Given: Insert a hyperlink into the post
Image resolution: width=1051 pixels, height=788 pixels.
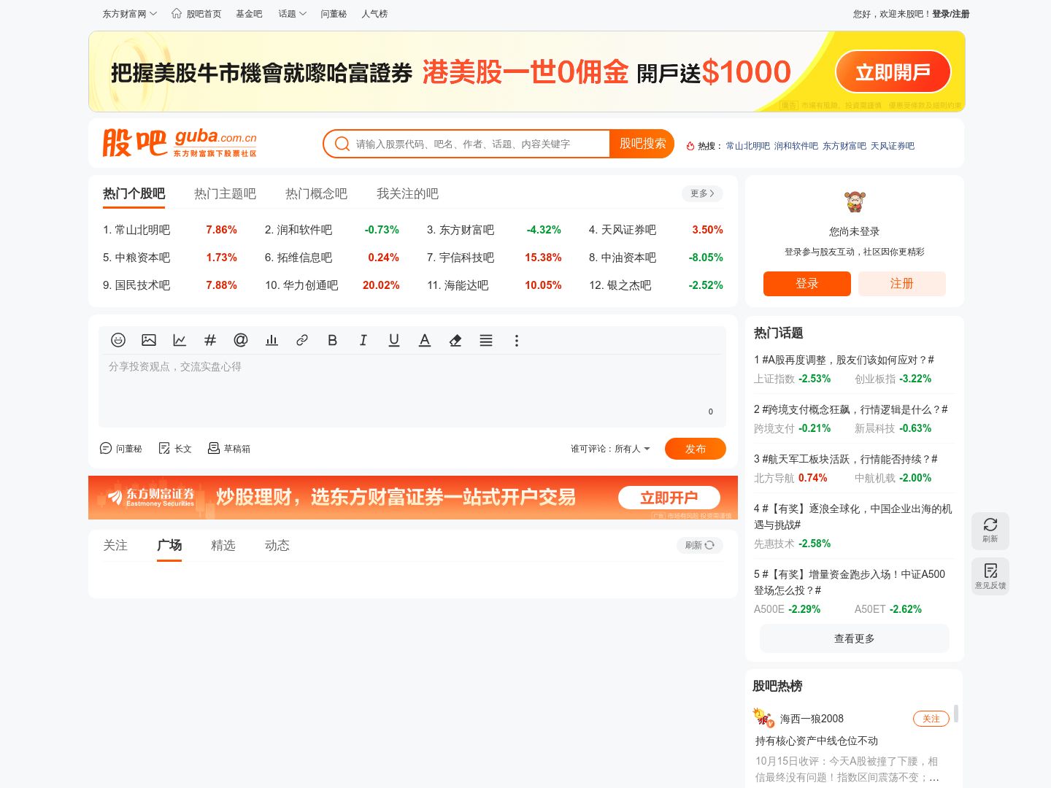Looking at the screenshot, I should click(x=302, y=340).
